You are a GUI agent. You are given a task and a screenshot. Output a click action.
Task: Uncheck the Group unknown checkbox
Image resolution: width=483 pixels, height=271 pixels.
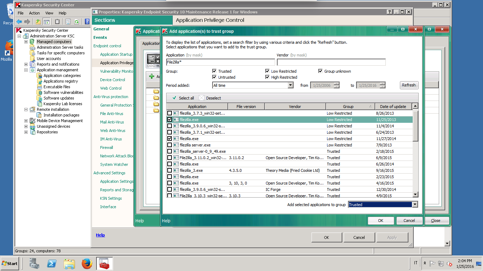tap(320, 71)
